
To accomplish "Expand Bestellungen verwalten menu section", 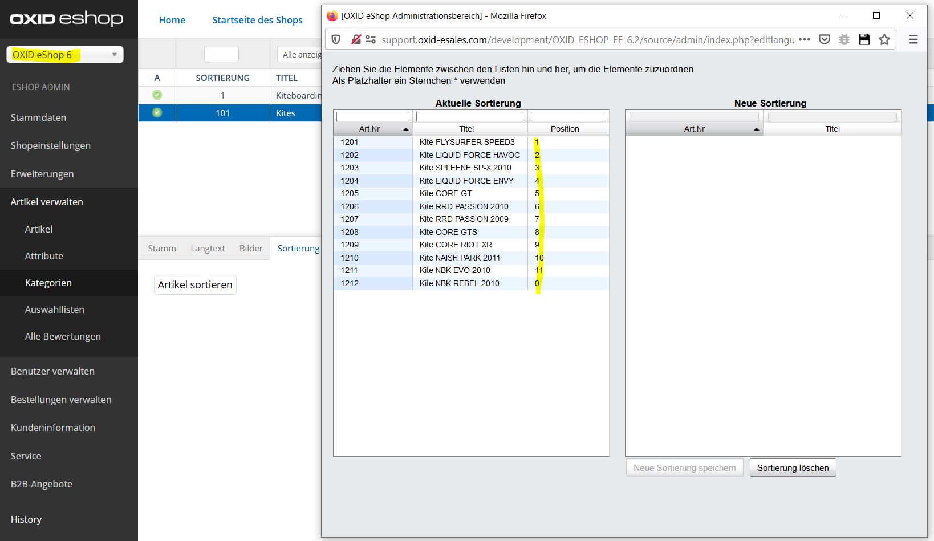I will (x=61, y=400).
